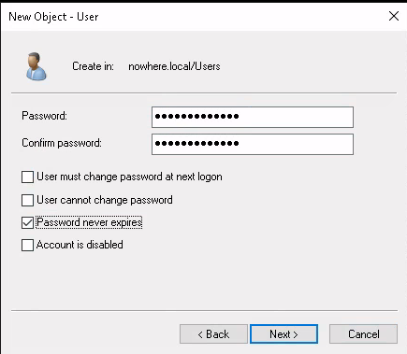Click 'User must change password at next logon' label text
407x354 pixels.
pos(129,177)
